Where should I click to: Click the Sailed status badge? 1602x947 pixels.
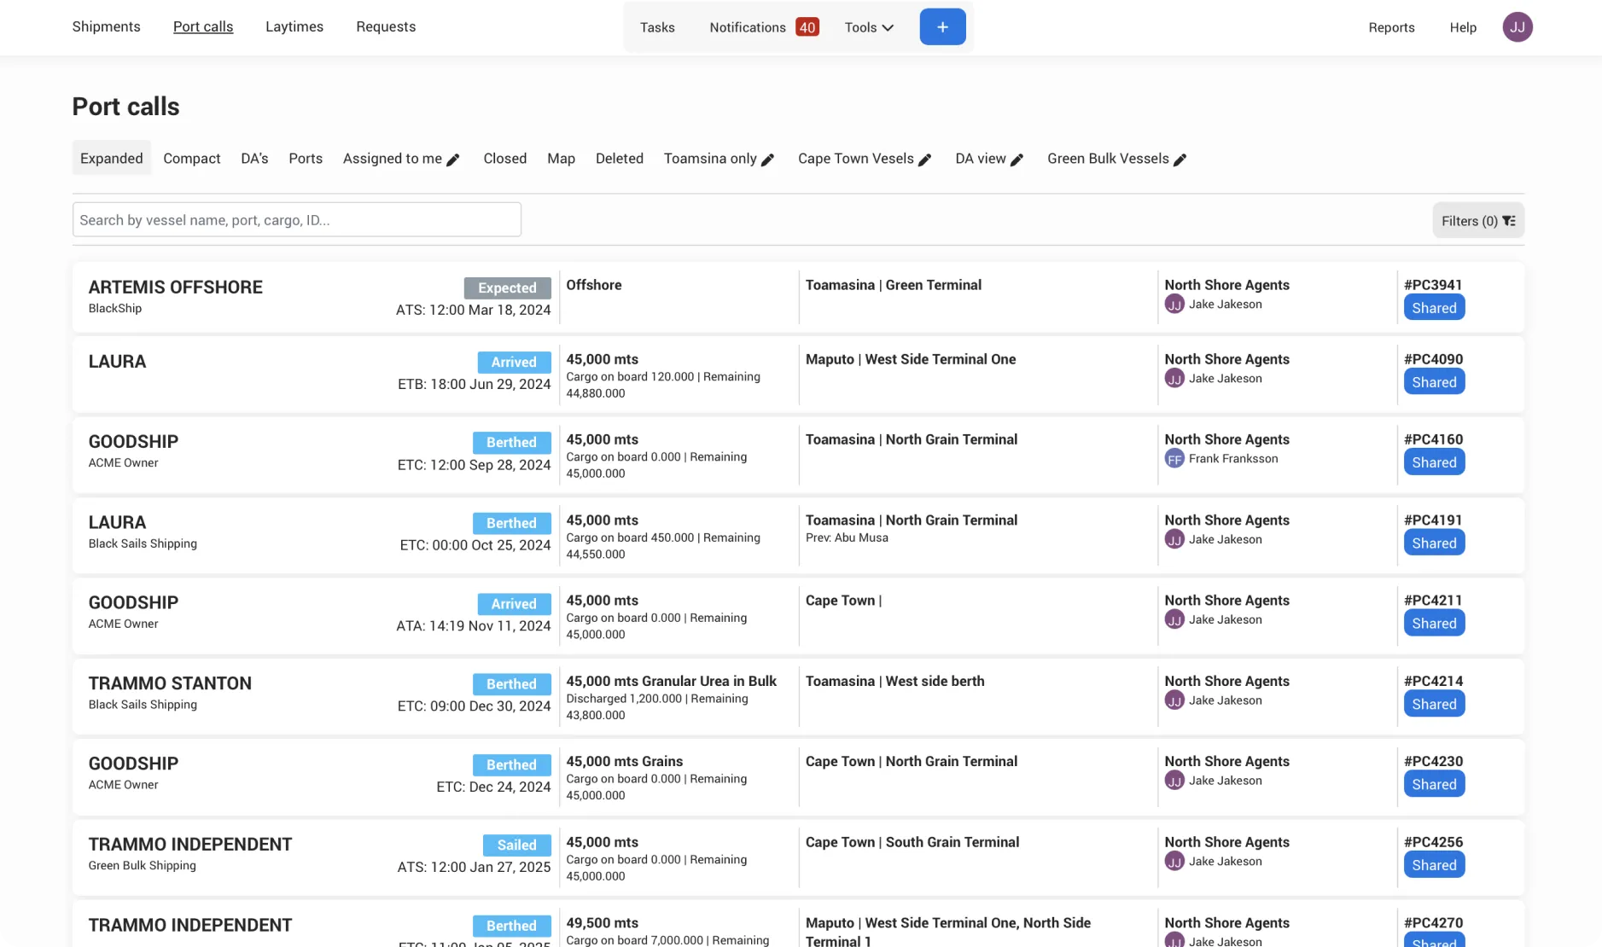coord(516,845)
